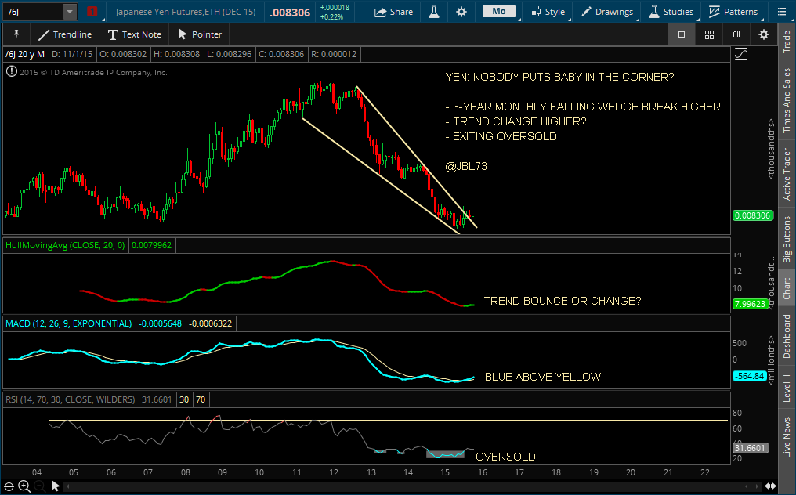Image resolution: width=796 pixels, height=495 pixels.
Task: Click the Hull value 0.0079962
Action: 151,245
